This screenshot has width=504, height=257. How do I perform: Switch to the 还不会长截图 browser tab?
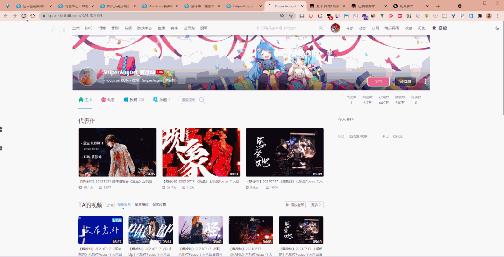pos(34,6)
